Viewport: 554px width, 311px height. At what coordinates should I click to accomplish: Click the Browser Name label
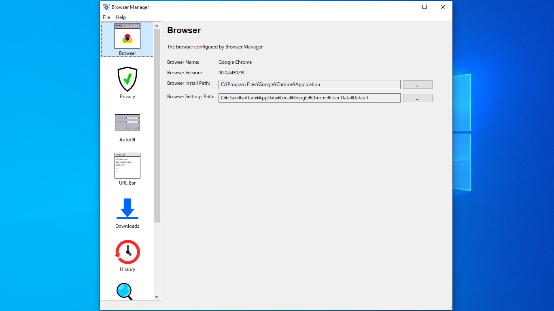coord(183,62)
